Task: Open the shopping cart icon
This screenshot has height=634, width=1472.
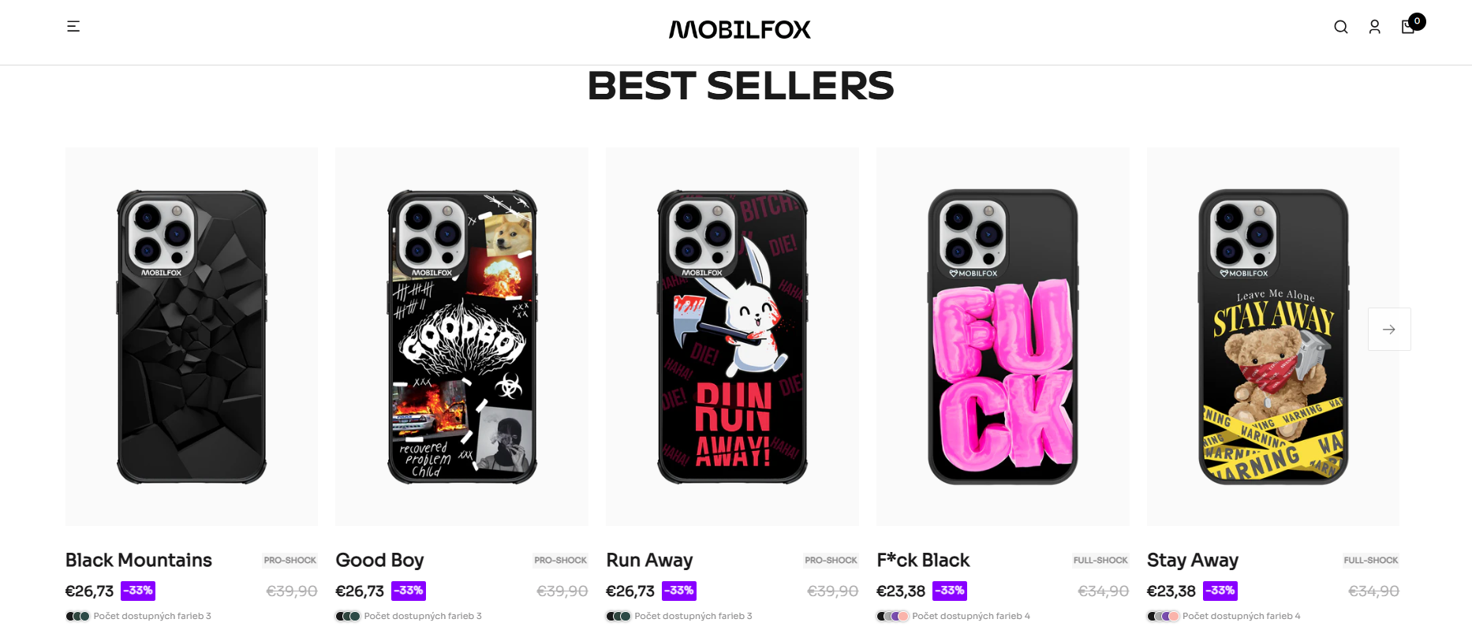Action: [1408, 27]
